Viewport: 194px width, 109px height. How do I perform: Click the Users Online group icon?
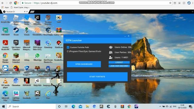click(111, 47)
